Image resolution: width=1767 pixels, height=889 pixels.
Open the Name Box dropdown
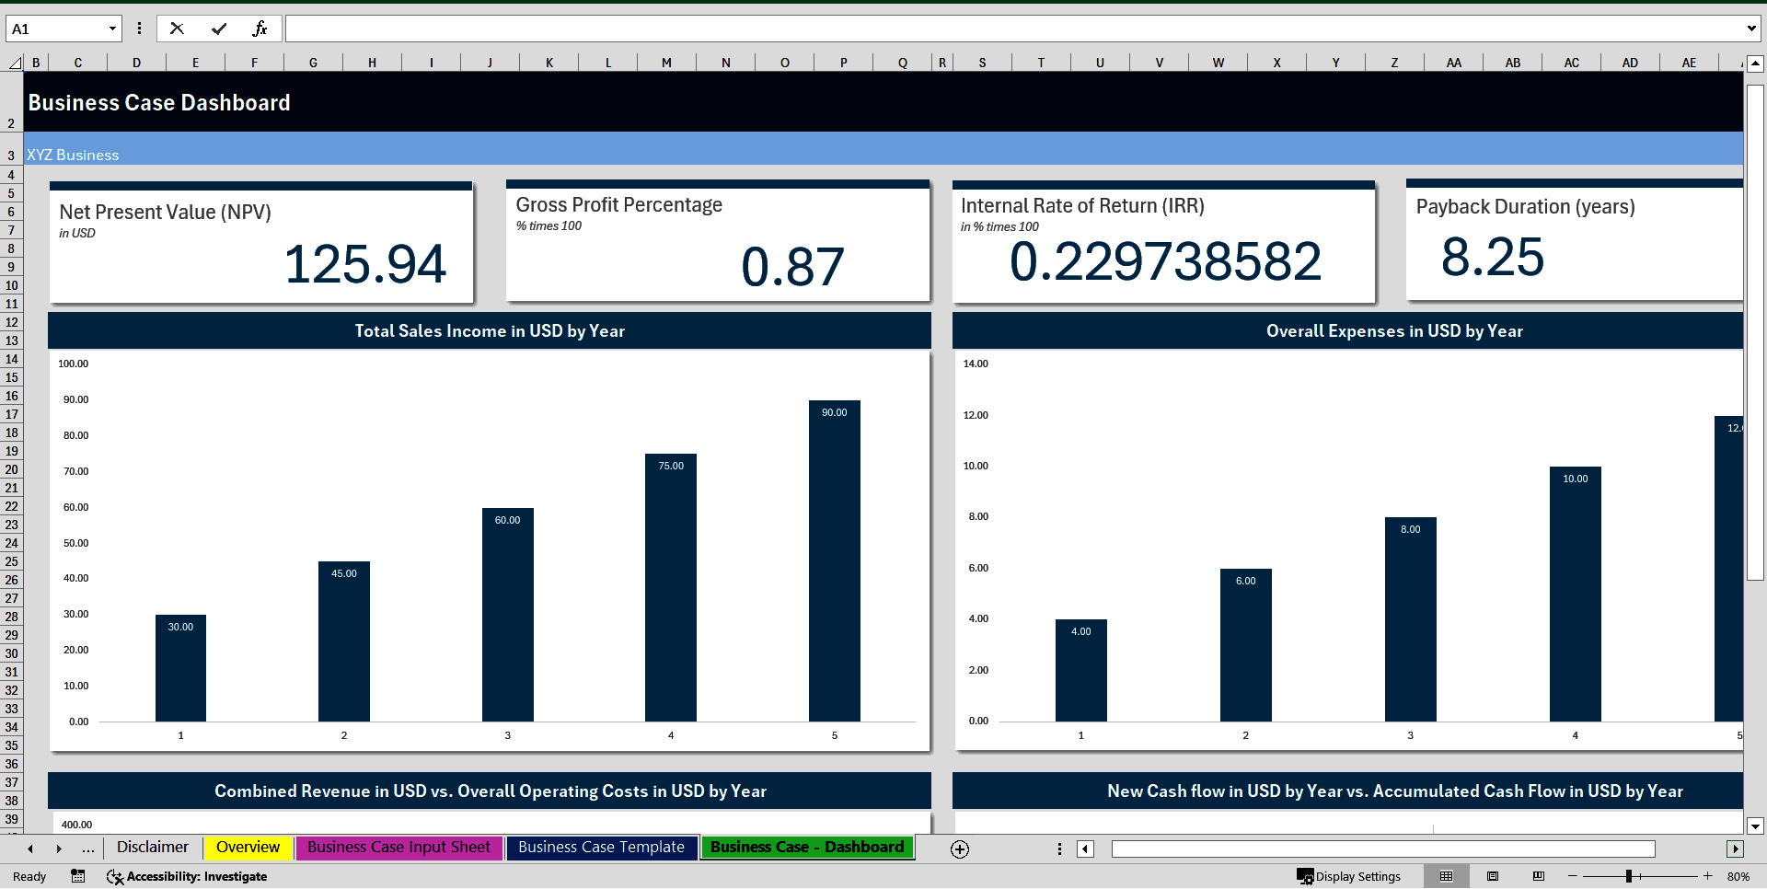coord(112,28)
